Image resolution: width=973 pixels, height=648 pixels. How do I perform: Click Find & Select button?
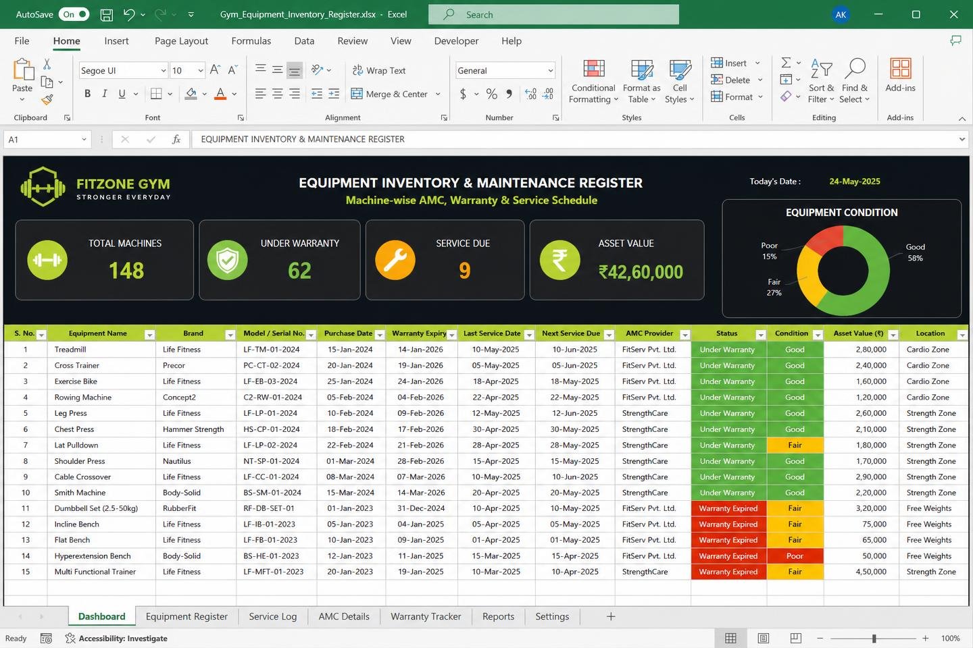click(855, 81)
